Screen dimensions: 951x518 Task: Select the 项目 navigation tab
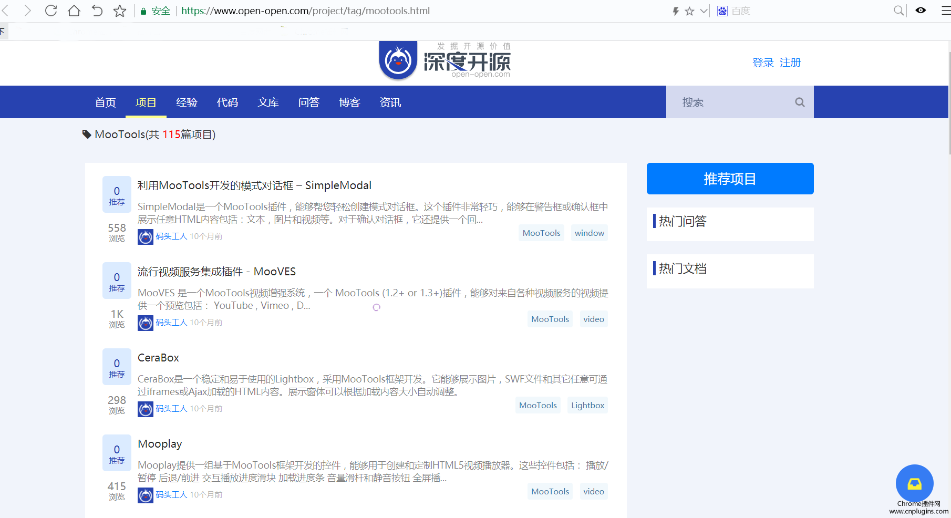(146, 102)
